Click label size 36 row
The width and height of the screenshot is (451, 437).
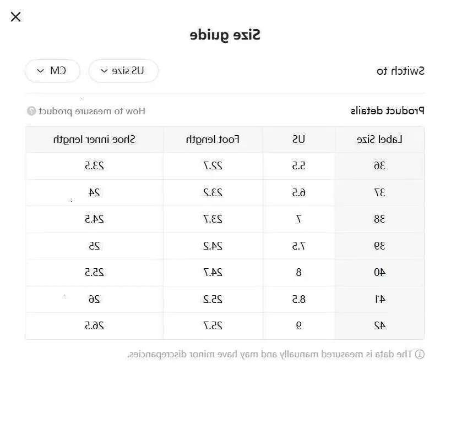pos(379,166)
